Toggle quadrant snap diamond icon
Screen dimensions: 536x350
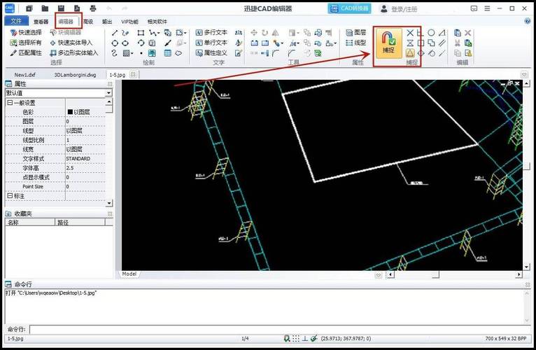pyautogui.click(x=421, y=53)
